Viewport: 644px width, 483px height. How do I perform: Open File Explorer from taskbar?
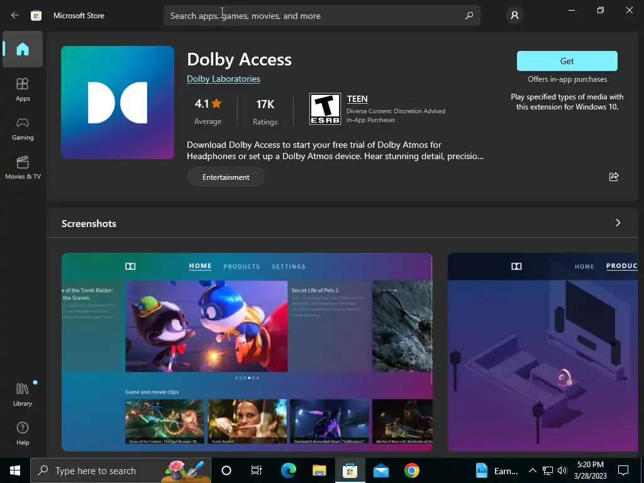tap(319, 470)
